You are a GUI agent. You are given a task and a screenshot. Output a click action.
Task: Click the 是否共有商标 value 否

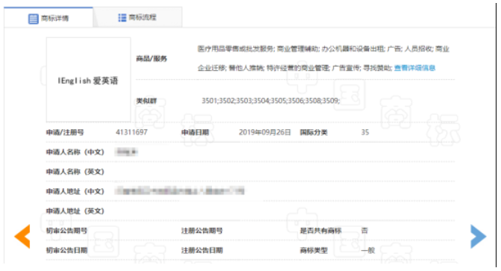tap(365, 230)
